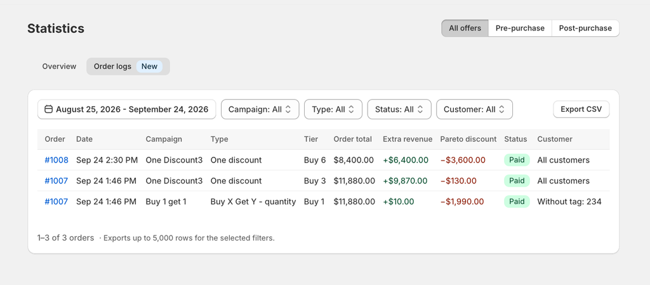Click All customers in the Buy 6 row

564,160
